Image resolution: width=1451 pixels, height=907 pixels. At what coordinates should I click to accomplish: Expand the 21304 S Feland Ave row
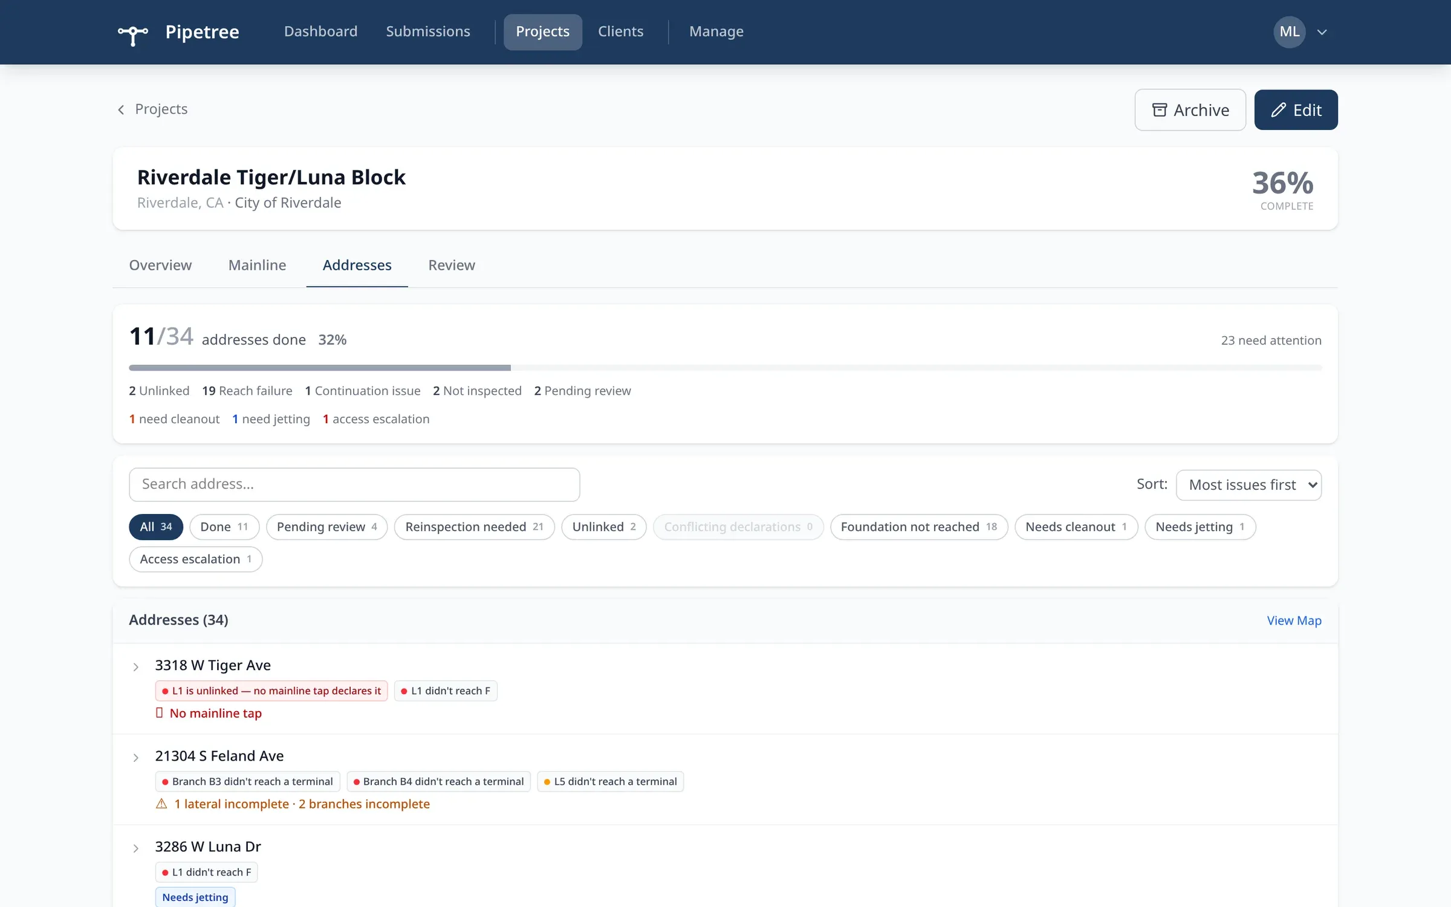136,758
